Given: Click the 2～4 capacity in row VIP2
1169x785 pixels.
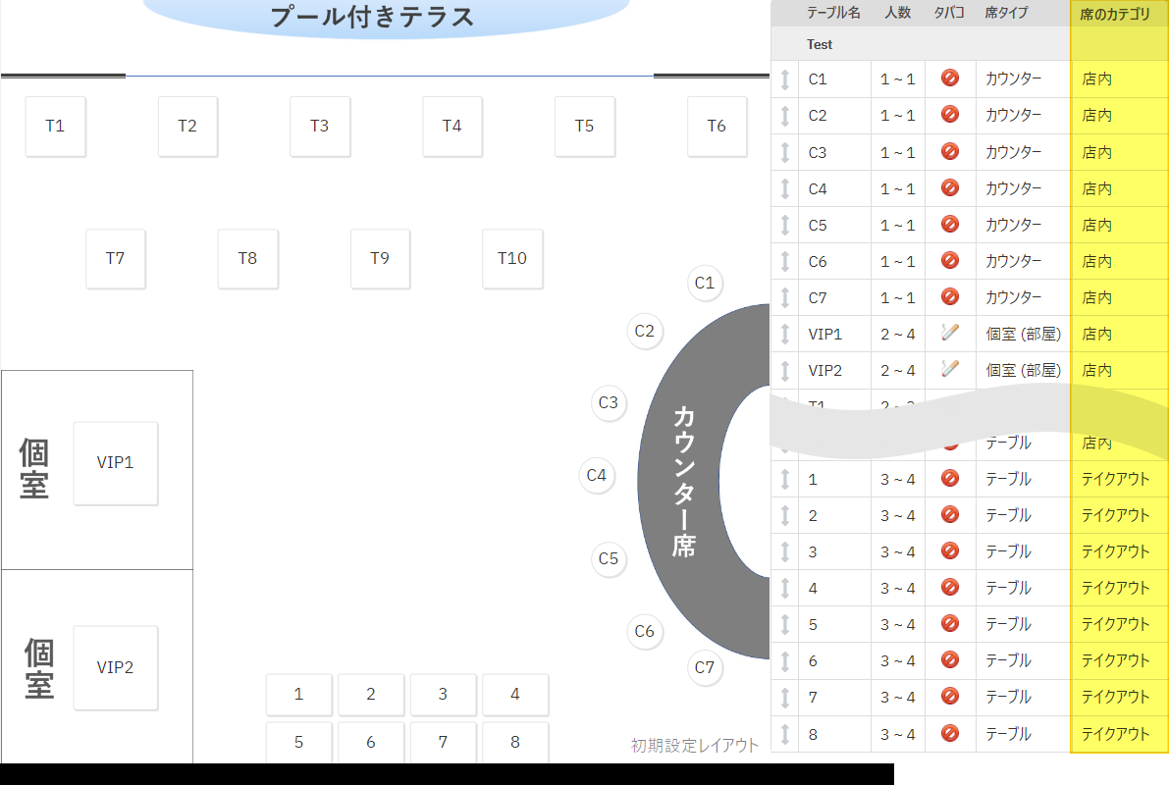Looking at the screenshot, I should 898,371.
